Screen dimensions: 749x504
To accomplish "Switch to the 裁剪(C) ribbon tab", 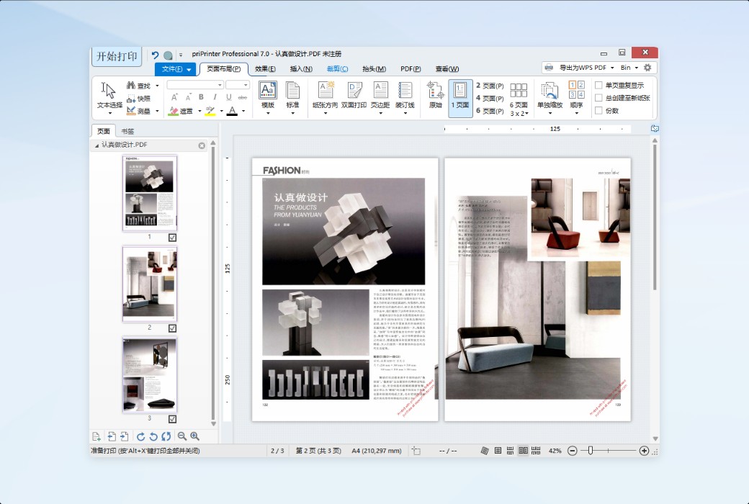I will 337,69.
